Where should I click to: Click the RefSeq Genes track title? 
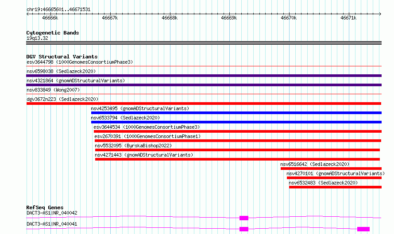click(45, 207)
